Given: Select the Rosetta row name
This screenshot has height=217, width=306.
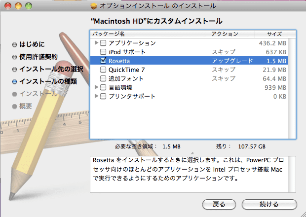Looking at the screenshot, I should click(x=119, y=61).
